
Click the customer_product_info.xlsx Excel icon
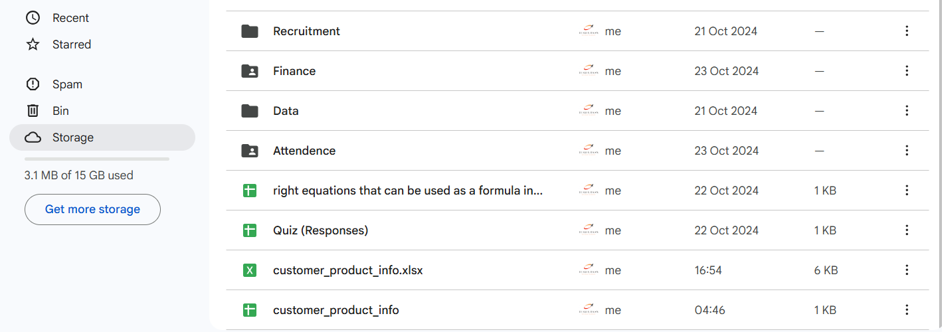pyautogui.click(x=250, y=270)
